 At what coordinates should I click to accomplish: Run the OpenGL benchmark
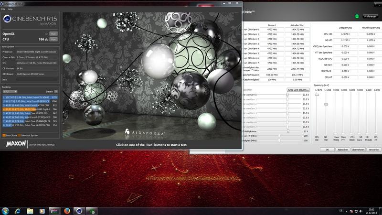click(53, 33)
